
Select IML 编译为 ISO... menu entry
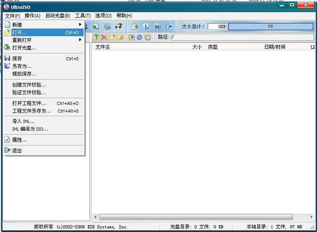tap(43, 129)
